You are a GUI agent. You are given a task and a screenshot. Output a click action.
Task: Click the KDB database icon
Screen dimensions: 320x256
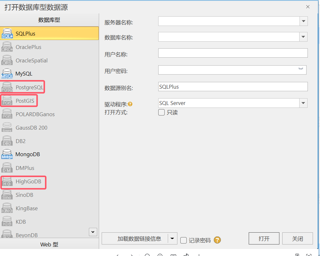[x=7, y=222]
